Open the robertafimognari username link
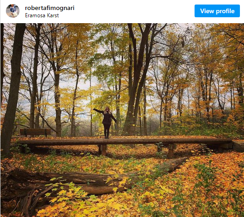This screenshot has width=244, height=217. click(49, 8)
